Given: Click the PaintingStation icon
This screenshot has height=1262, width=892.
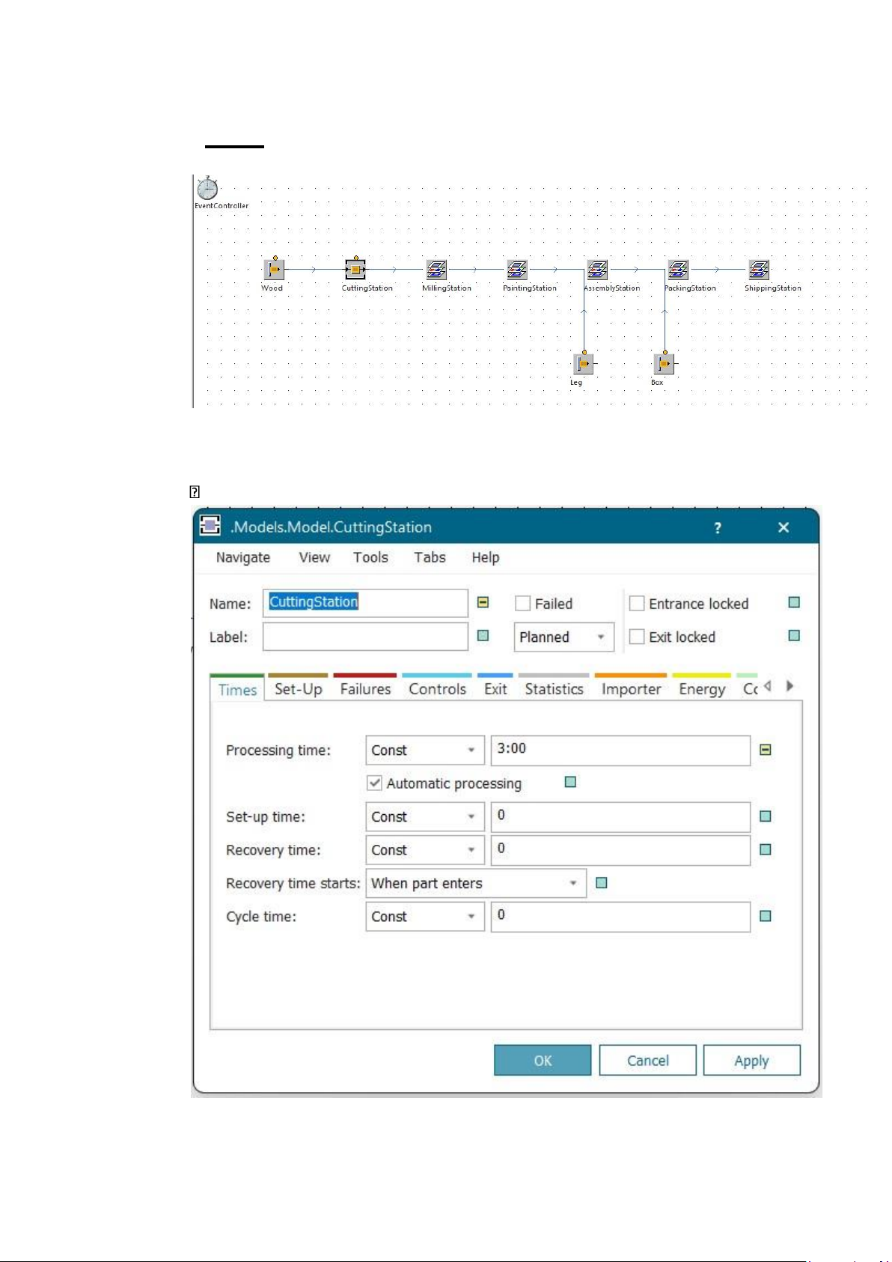Looking at the screenshot, I should [x=517, y=269].
